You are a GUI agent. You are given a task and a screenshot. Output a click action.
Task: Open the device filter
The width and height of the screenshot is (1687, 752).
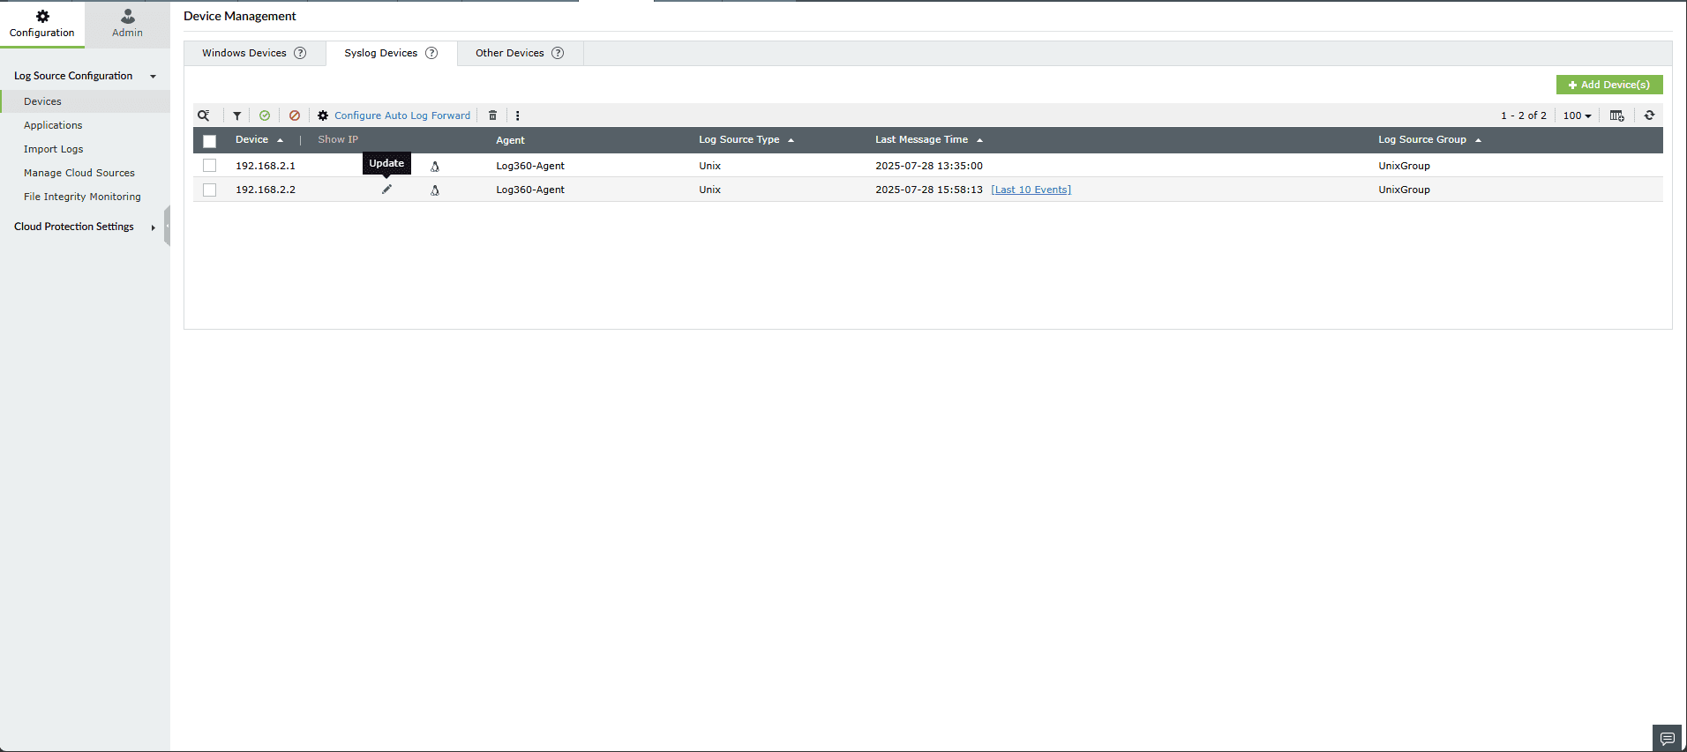click(237, 115)
